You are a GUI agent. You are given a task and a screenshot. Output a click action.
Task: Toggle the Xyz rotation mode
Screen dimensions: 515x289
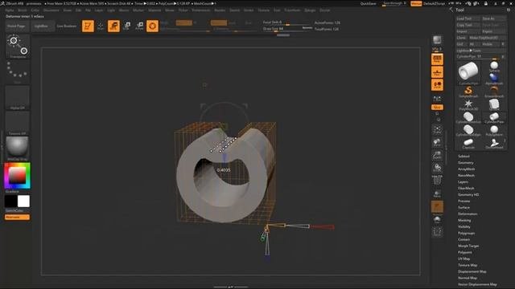pyautogui.click(x=437, y=107)
